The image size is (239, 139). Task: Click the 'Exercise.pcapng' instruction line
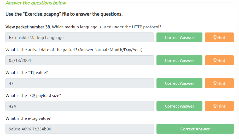point(64,14)
